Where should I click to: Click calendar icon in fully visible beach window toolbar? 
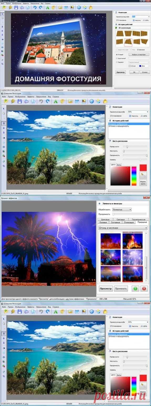(77, 101)
